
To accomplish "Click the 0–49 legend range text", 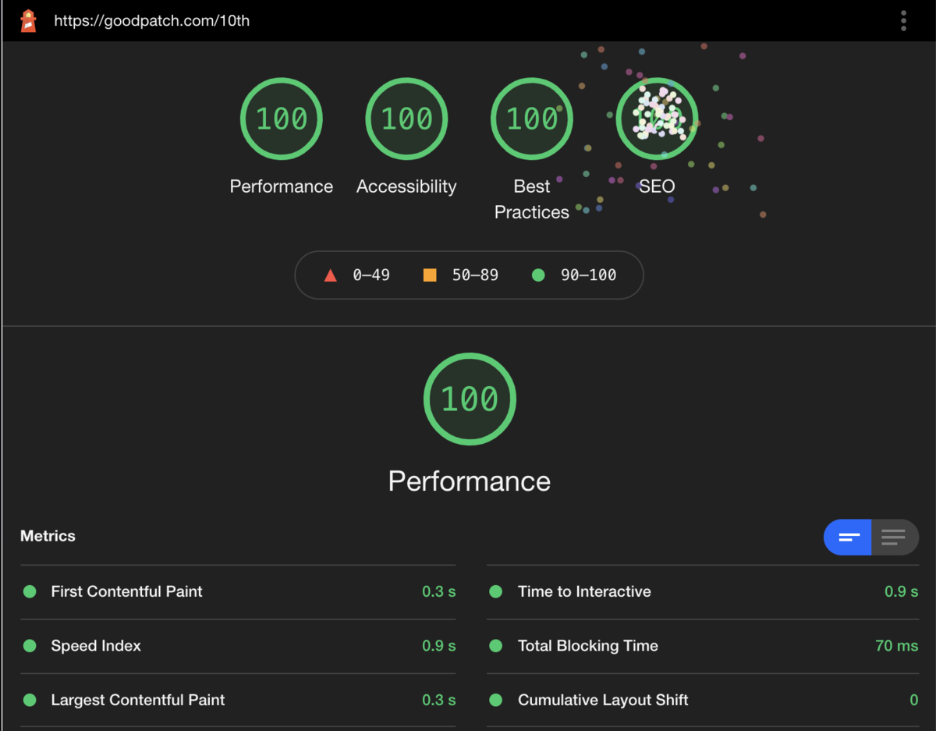I will [371, 275].
